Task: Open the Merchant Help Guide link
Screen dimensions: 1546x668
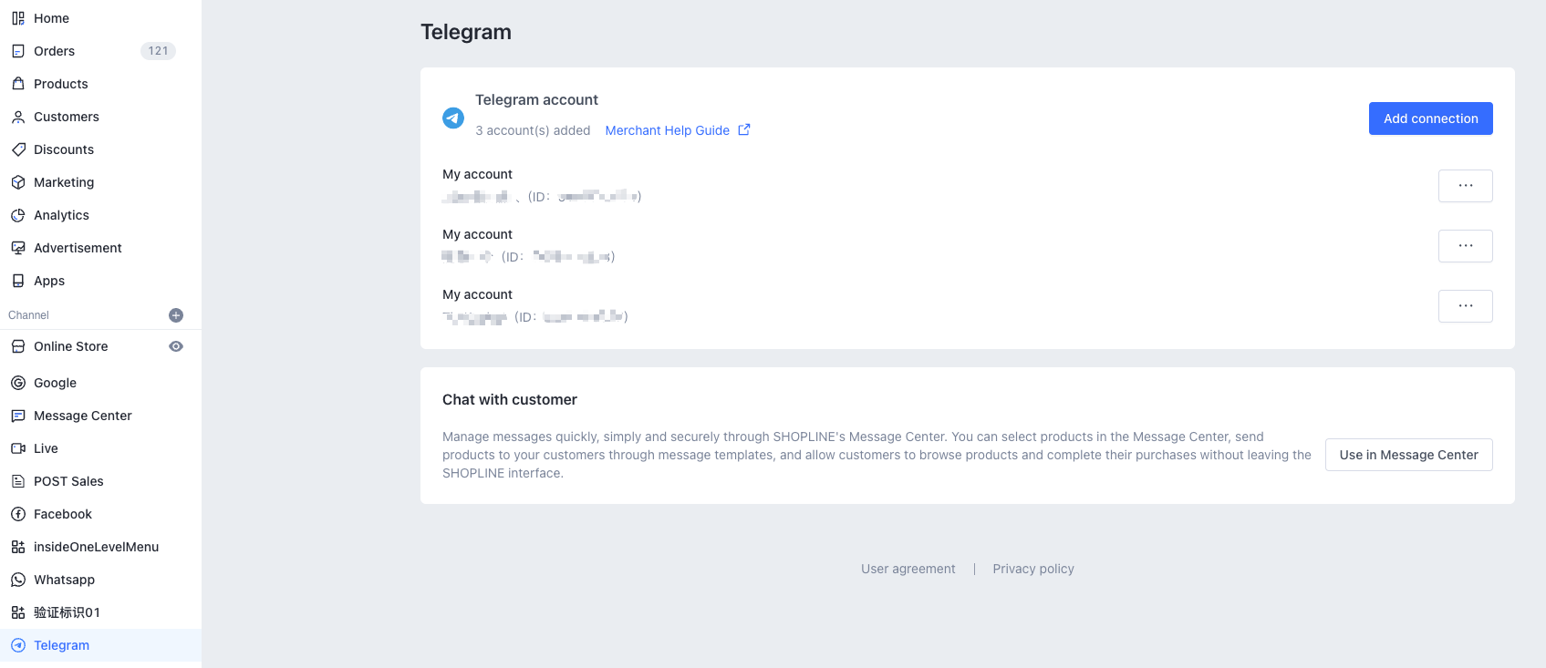Action: (667, 130)
